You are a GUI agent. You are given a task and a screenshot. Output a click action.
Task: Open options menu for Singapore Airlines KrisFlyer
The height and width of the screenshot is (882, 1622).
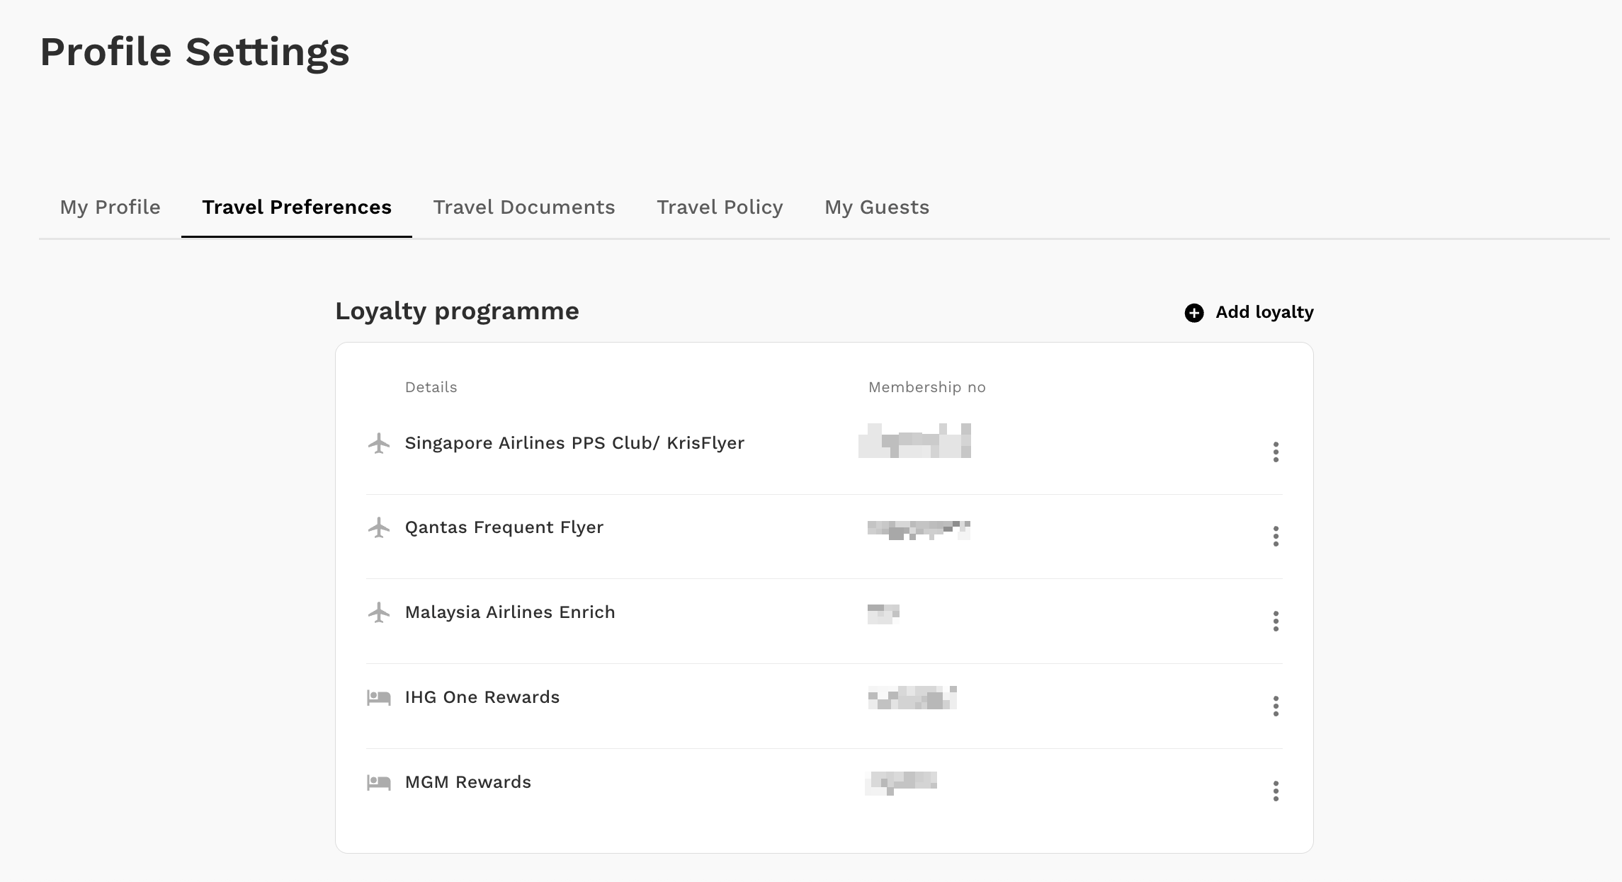tap(1276, 452)
